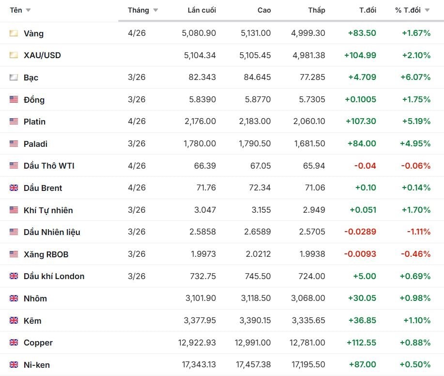Screen dimensions: 444x376
Task: Click the T.đổi column header
Action: [367, 10]
